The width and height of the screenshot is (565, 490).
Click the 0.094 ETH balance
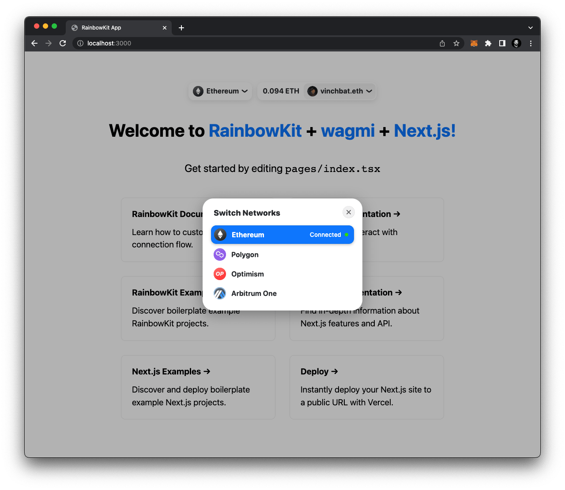(281, 91)
